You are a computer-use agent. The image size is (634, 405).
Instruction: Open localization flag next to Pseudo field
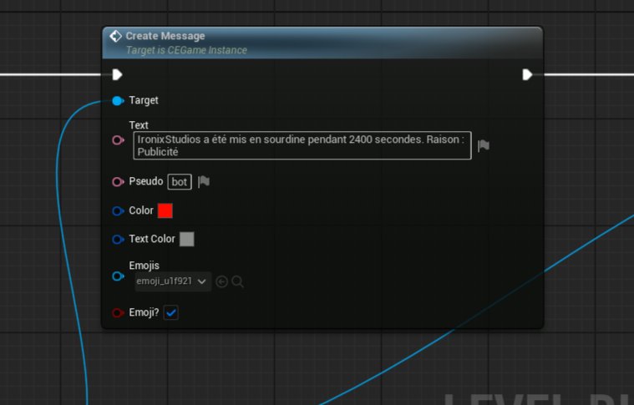point(204,182)
